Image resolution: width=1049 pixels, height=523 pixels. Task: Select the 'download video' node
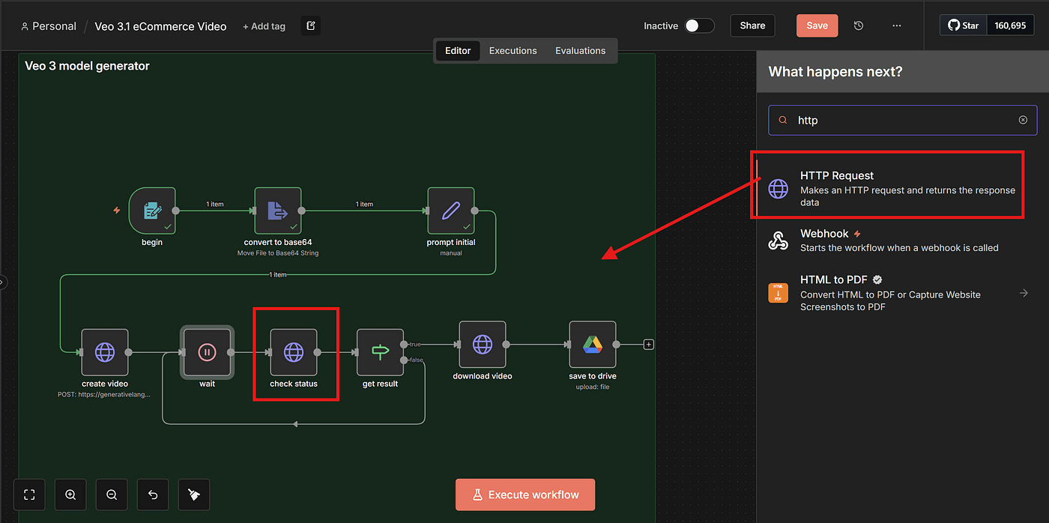point(482,345)
